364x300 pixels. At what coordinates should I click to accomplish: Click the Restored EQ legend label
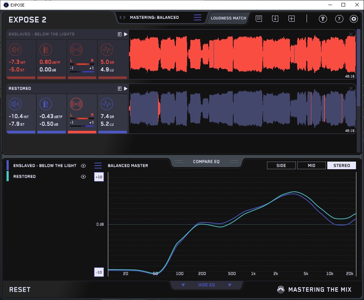24,176
